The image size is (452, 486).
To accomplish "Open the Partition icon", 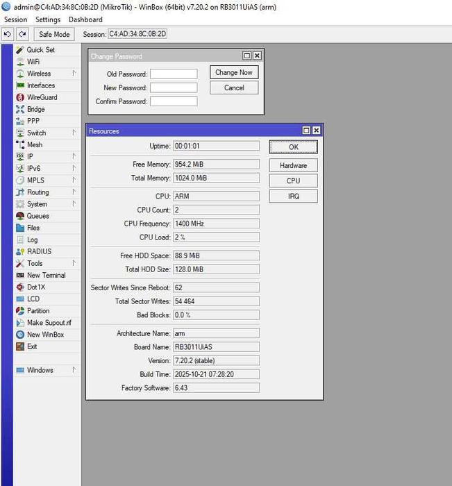I will [x=20, y=310].
